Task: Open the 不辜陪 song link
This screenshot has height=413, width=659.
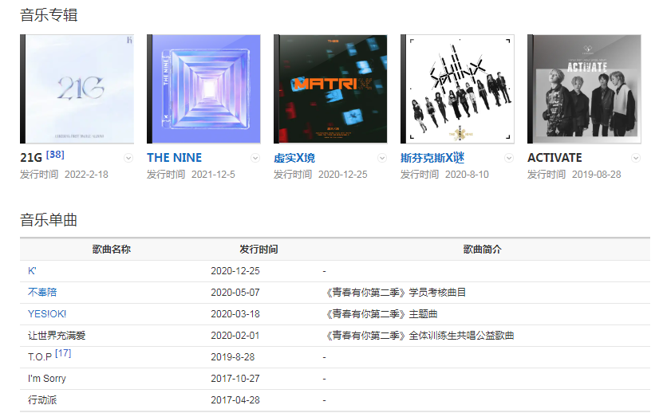Action: 42,293
